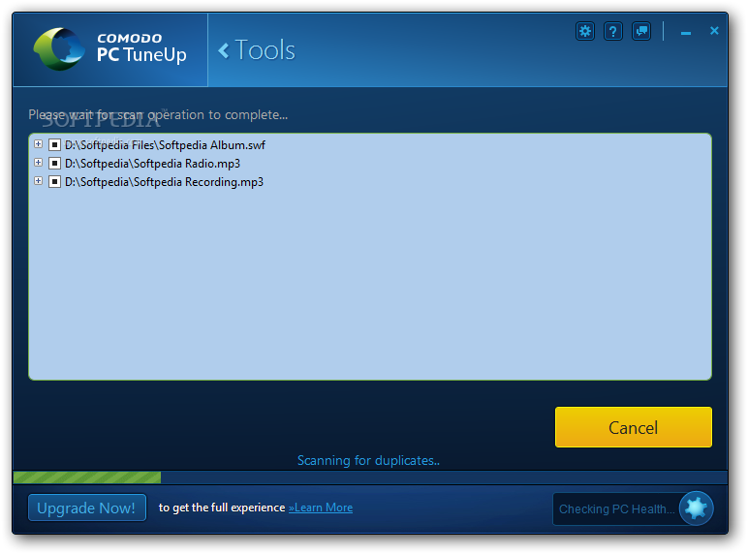Click the 'to get the full experience' text
Image resolution: width=748 pixels, height=554 pixels.
[x=222, y=508]
